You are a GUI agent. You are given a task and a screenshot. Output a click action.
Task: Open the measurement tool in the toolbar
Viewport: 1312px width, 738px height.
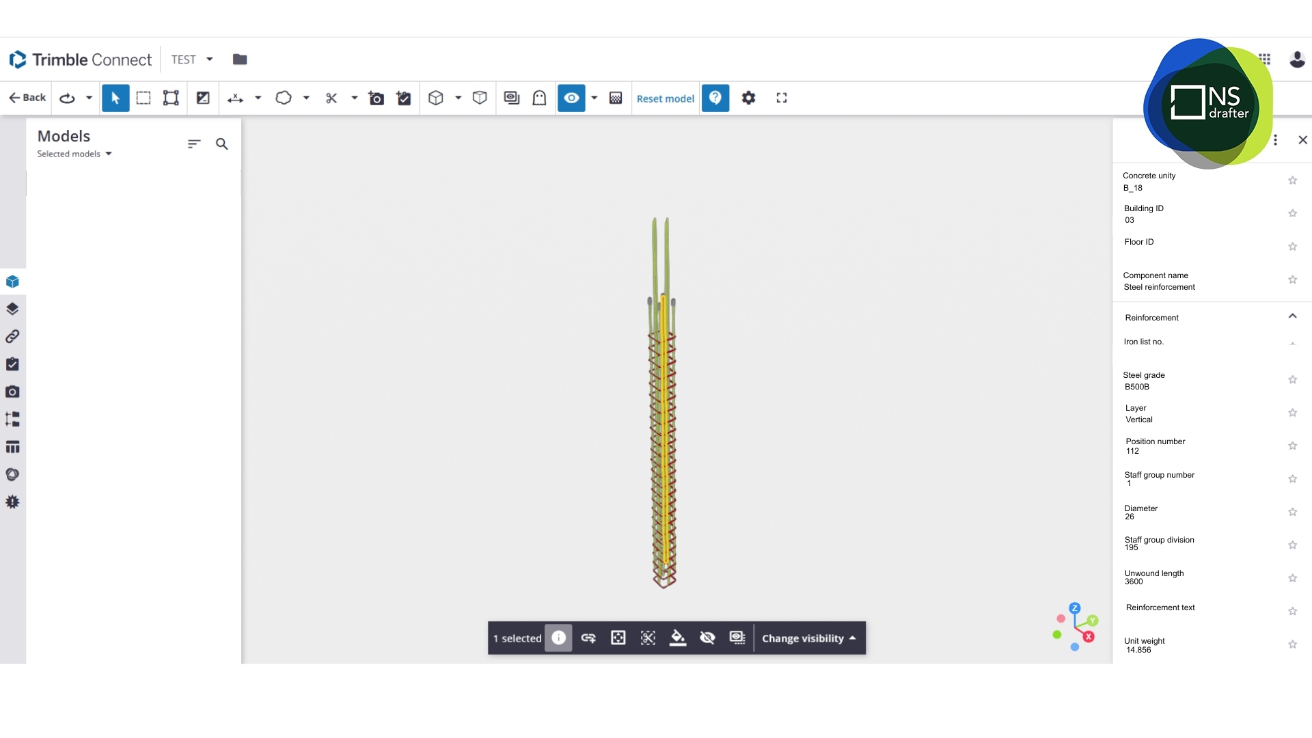point(236,98)
